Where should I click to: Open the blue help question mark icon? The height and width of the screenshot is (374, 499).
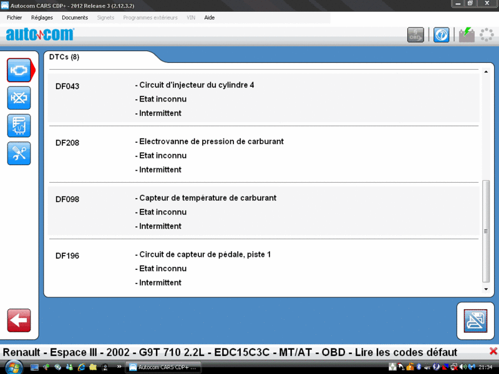click(442, 35)
